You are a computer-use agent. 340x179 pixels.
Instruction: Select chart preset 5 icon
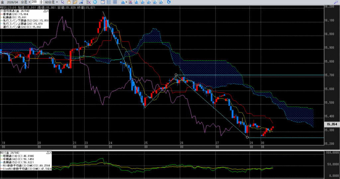pyautogui.click(x=161, y=2)
